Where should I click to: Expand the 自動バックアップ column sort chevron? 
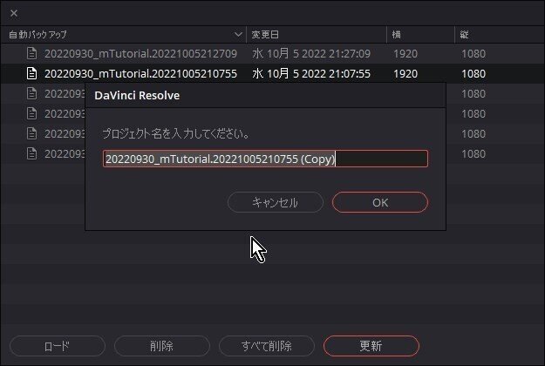[x=238, y=34]
